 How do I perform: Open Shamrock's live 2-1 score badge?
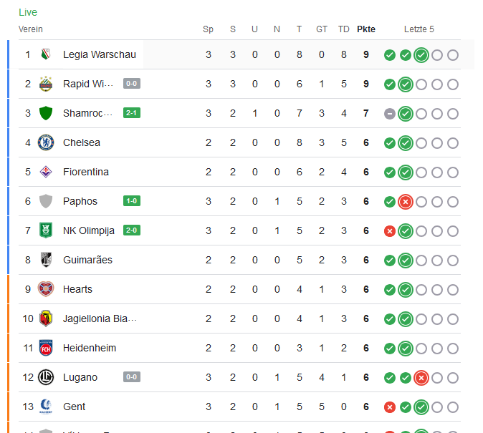pyautogui.click(x=132, y=113)
